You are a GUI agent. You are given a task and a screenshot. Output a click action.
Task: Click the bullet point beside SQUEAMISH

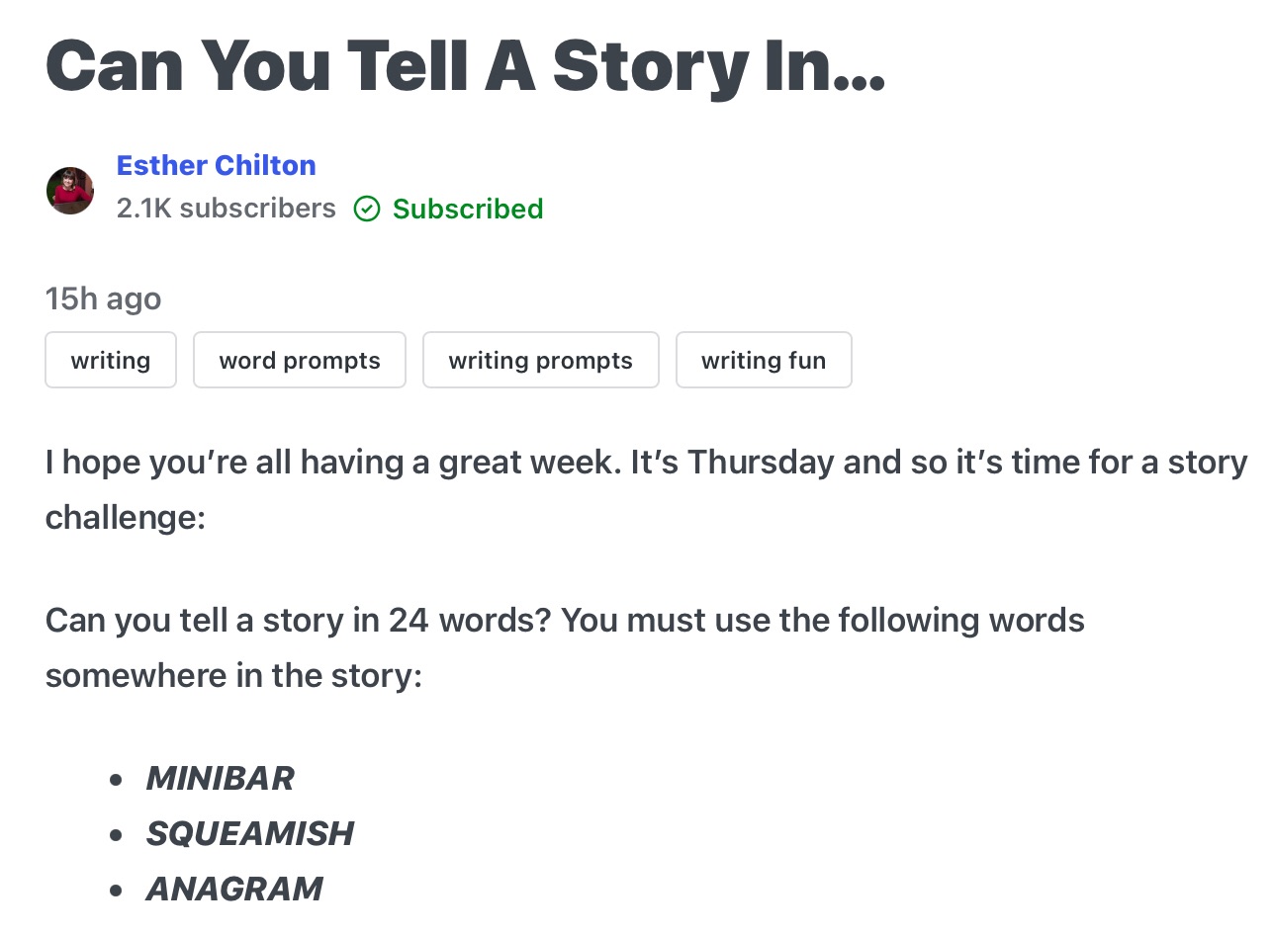117,835
